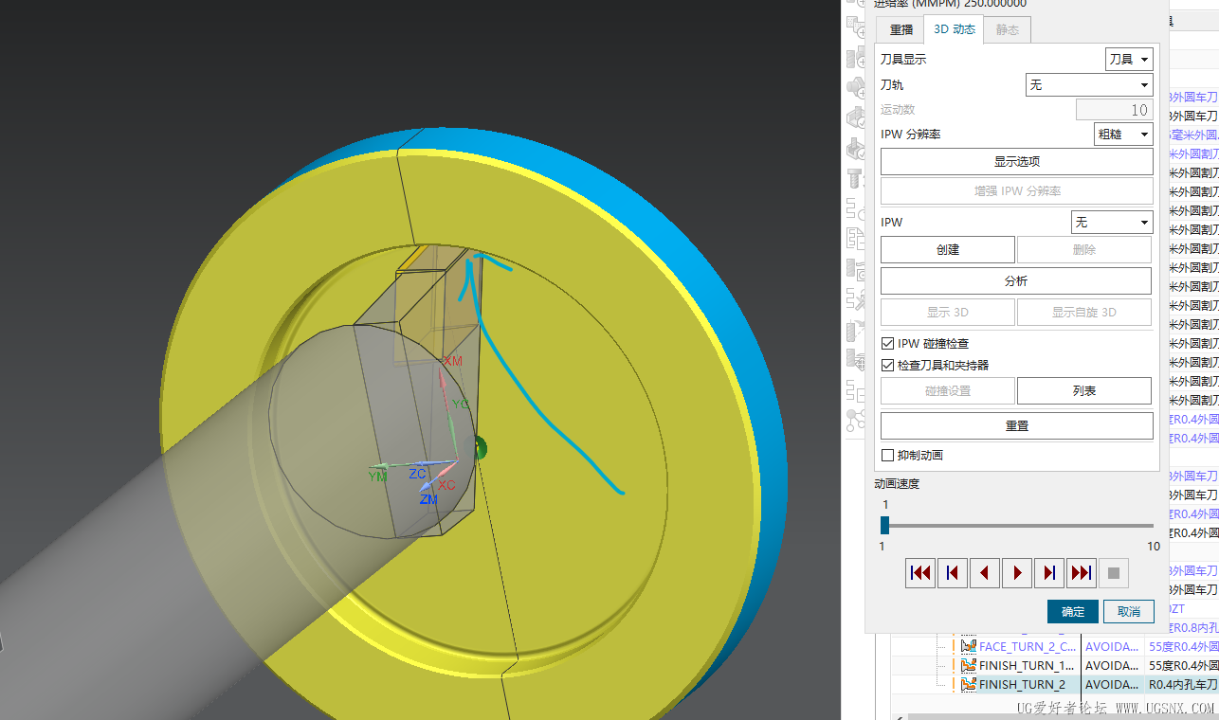Click the 重置 button
Image resolution: width=1219 pixels, height=720 pixels.
pos(1017,426)
